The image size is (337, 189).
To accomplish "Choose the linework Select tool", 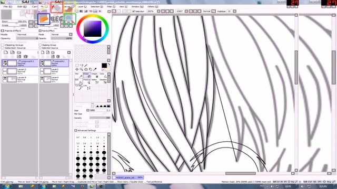I will point(95,81).
